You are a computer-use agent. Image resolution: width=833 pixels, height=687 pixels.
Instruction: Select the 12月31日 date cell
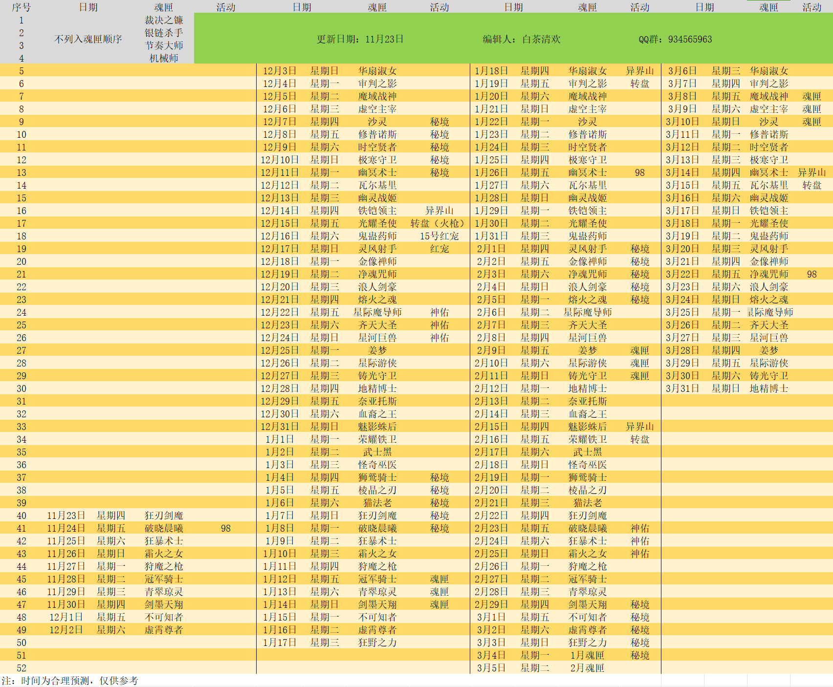[280, 427]
